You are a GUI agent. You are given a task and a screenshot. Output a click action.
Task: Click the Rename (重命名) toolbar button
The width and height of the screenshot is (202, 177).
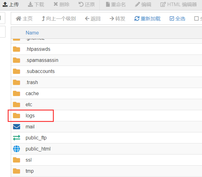(116, 5)
